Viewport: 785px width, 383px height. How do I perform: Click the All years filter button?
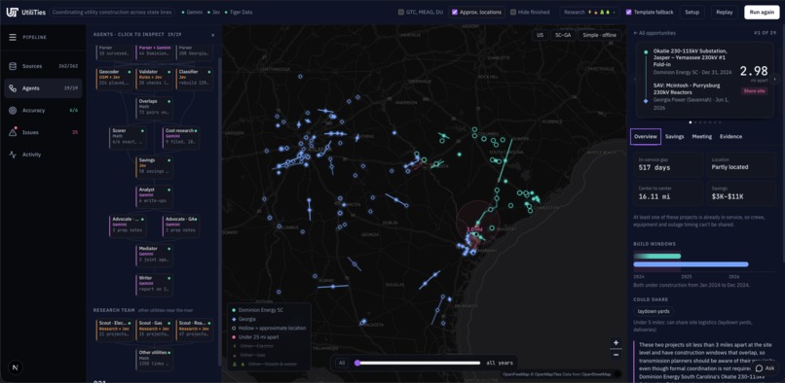pos(342,363)
